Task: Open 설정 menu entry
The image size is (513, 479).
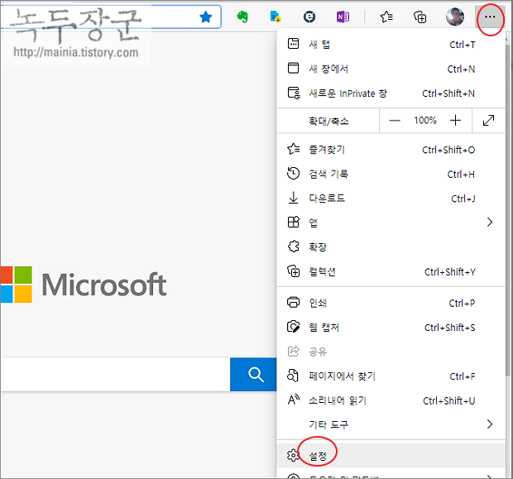Action: pos(391,456)
